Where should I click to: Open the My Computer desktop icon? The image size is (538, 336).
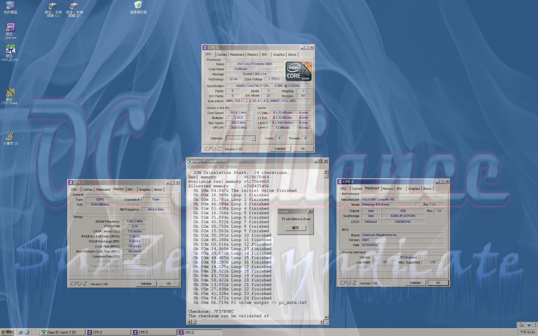11,5
